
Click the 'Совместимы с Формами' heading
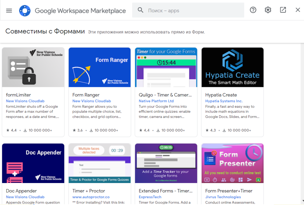[45, 31]
